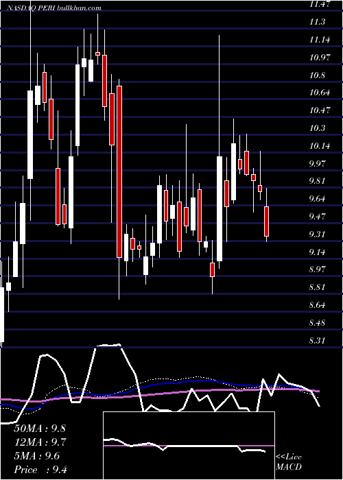343x480 pixels.
Task: Select the 10.97 price axis label
Action: (x=320, y=57)
